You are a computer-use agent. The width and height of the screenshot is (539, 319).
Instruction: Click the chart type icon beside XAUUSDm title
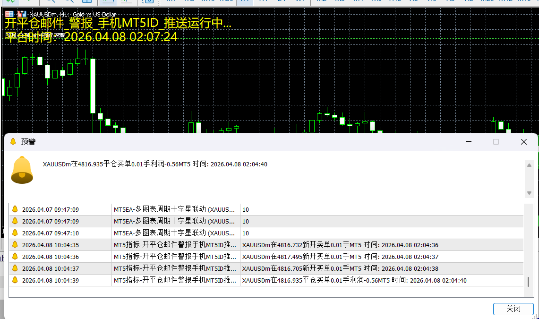point(22,14)
